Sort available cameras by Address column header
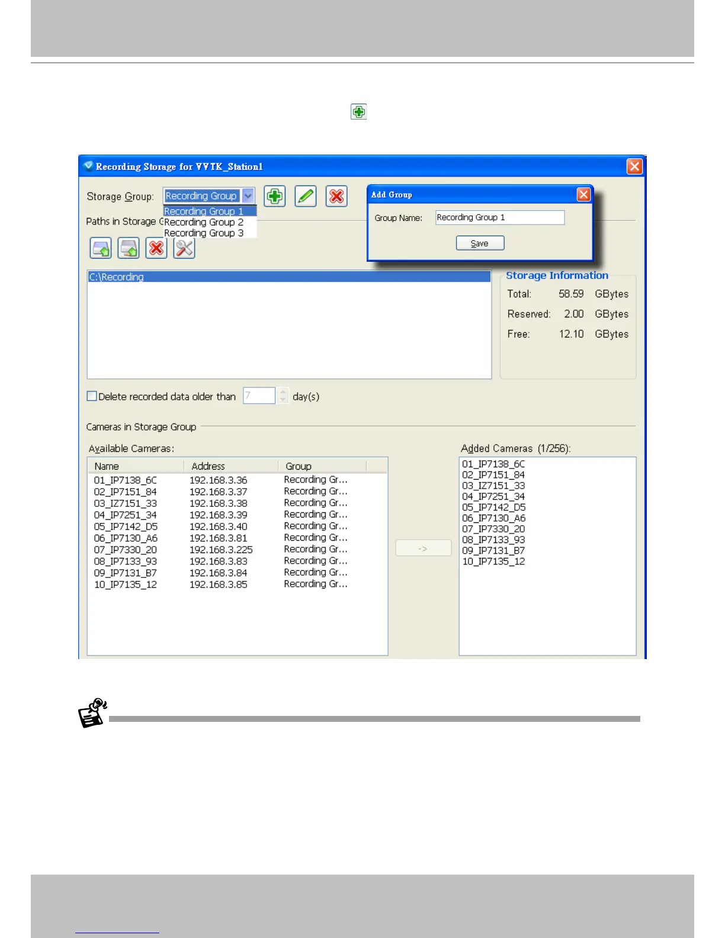Image resolution: width=725 pixels, height=938 pixels. (x=231, y=466)
